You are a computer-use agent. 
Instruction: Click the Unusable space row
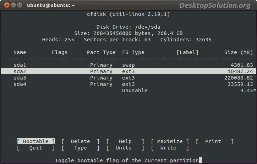[x=135, y=90]
